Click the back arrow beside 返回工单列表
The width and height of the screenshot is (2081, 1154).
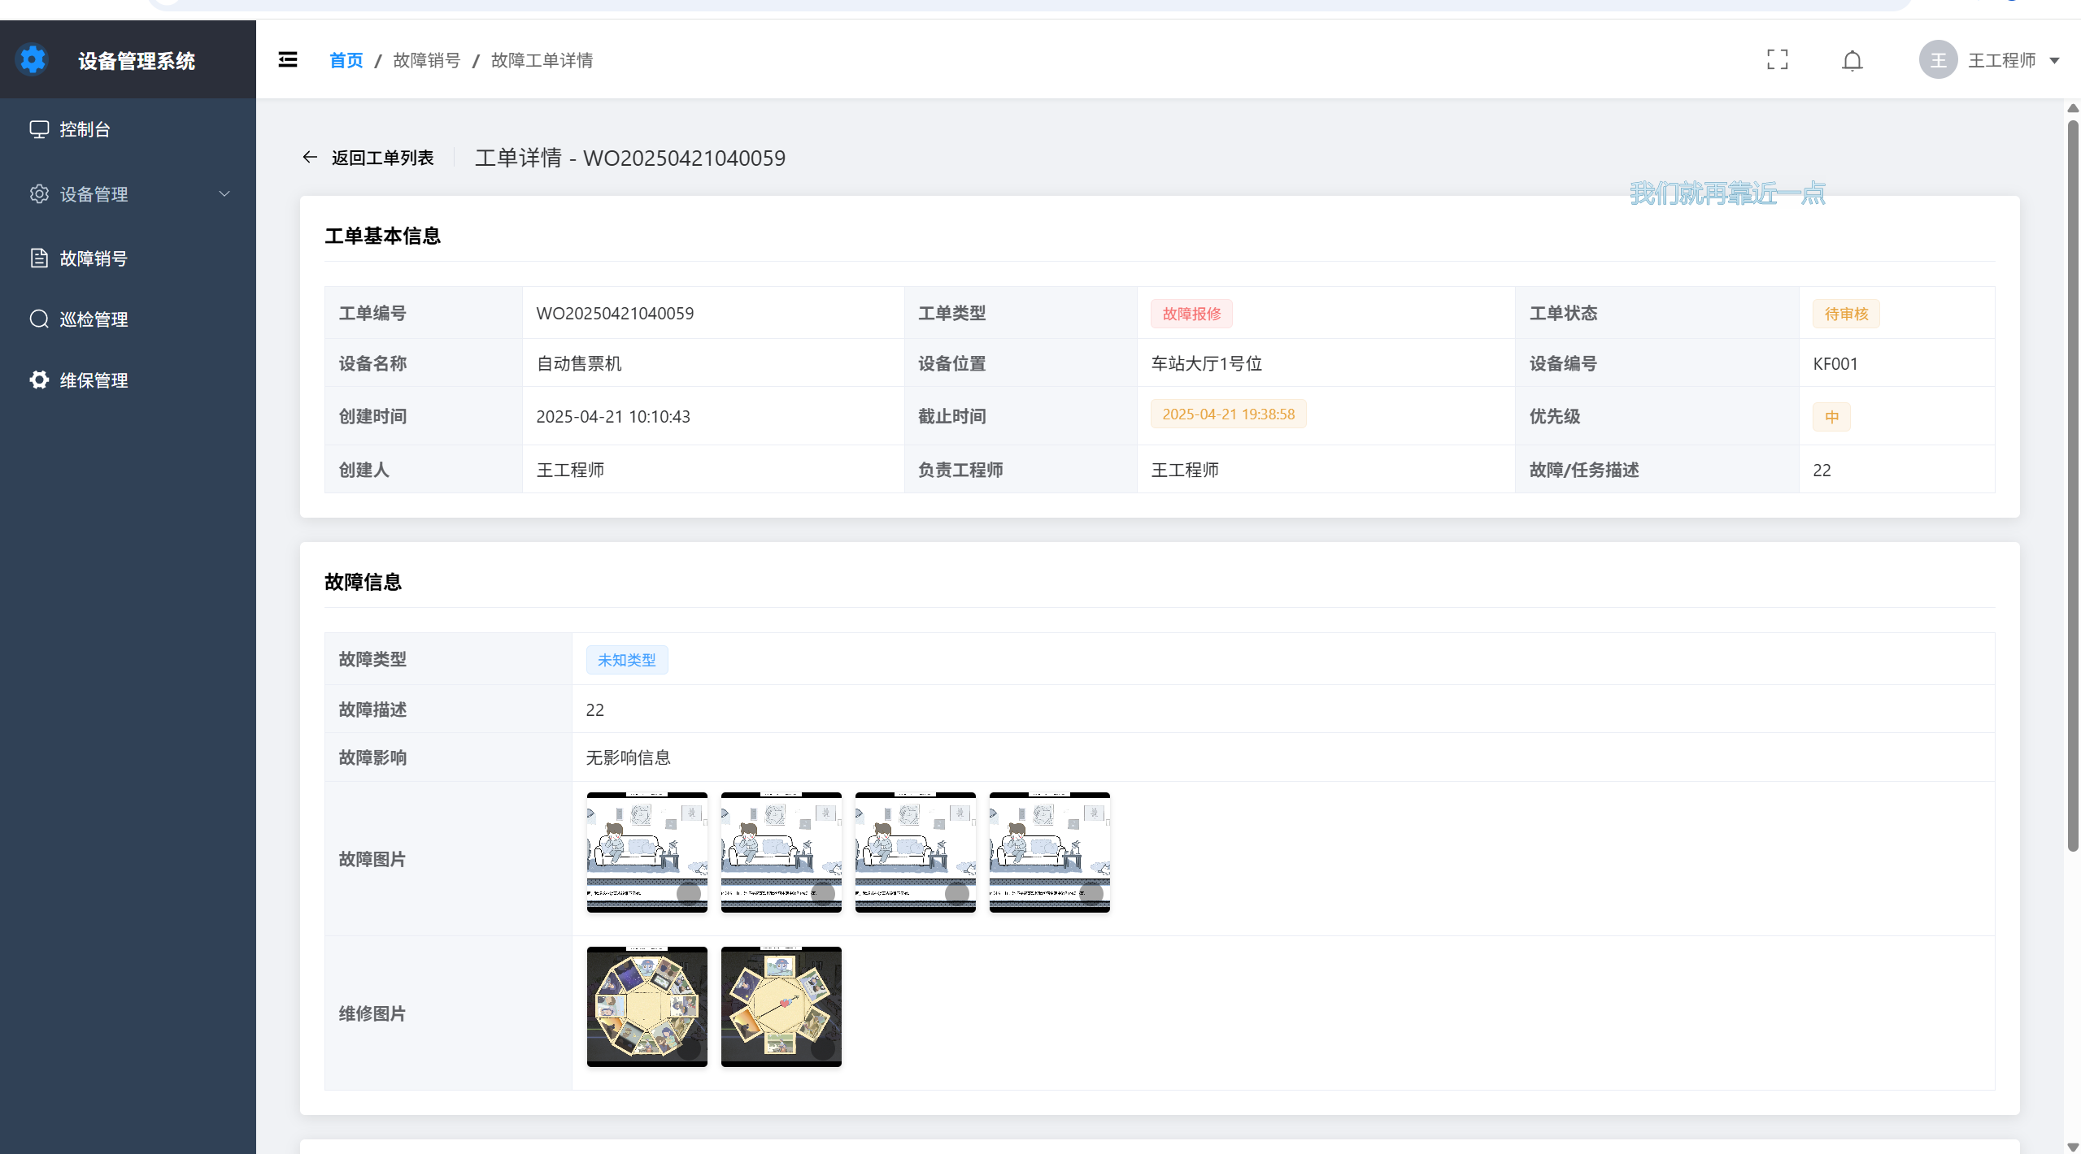tap(310, 158)
